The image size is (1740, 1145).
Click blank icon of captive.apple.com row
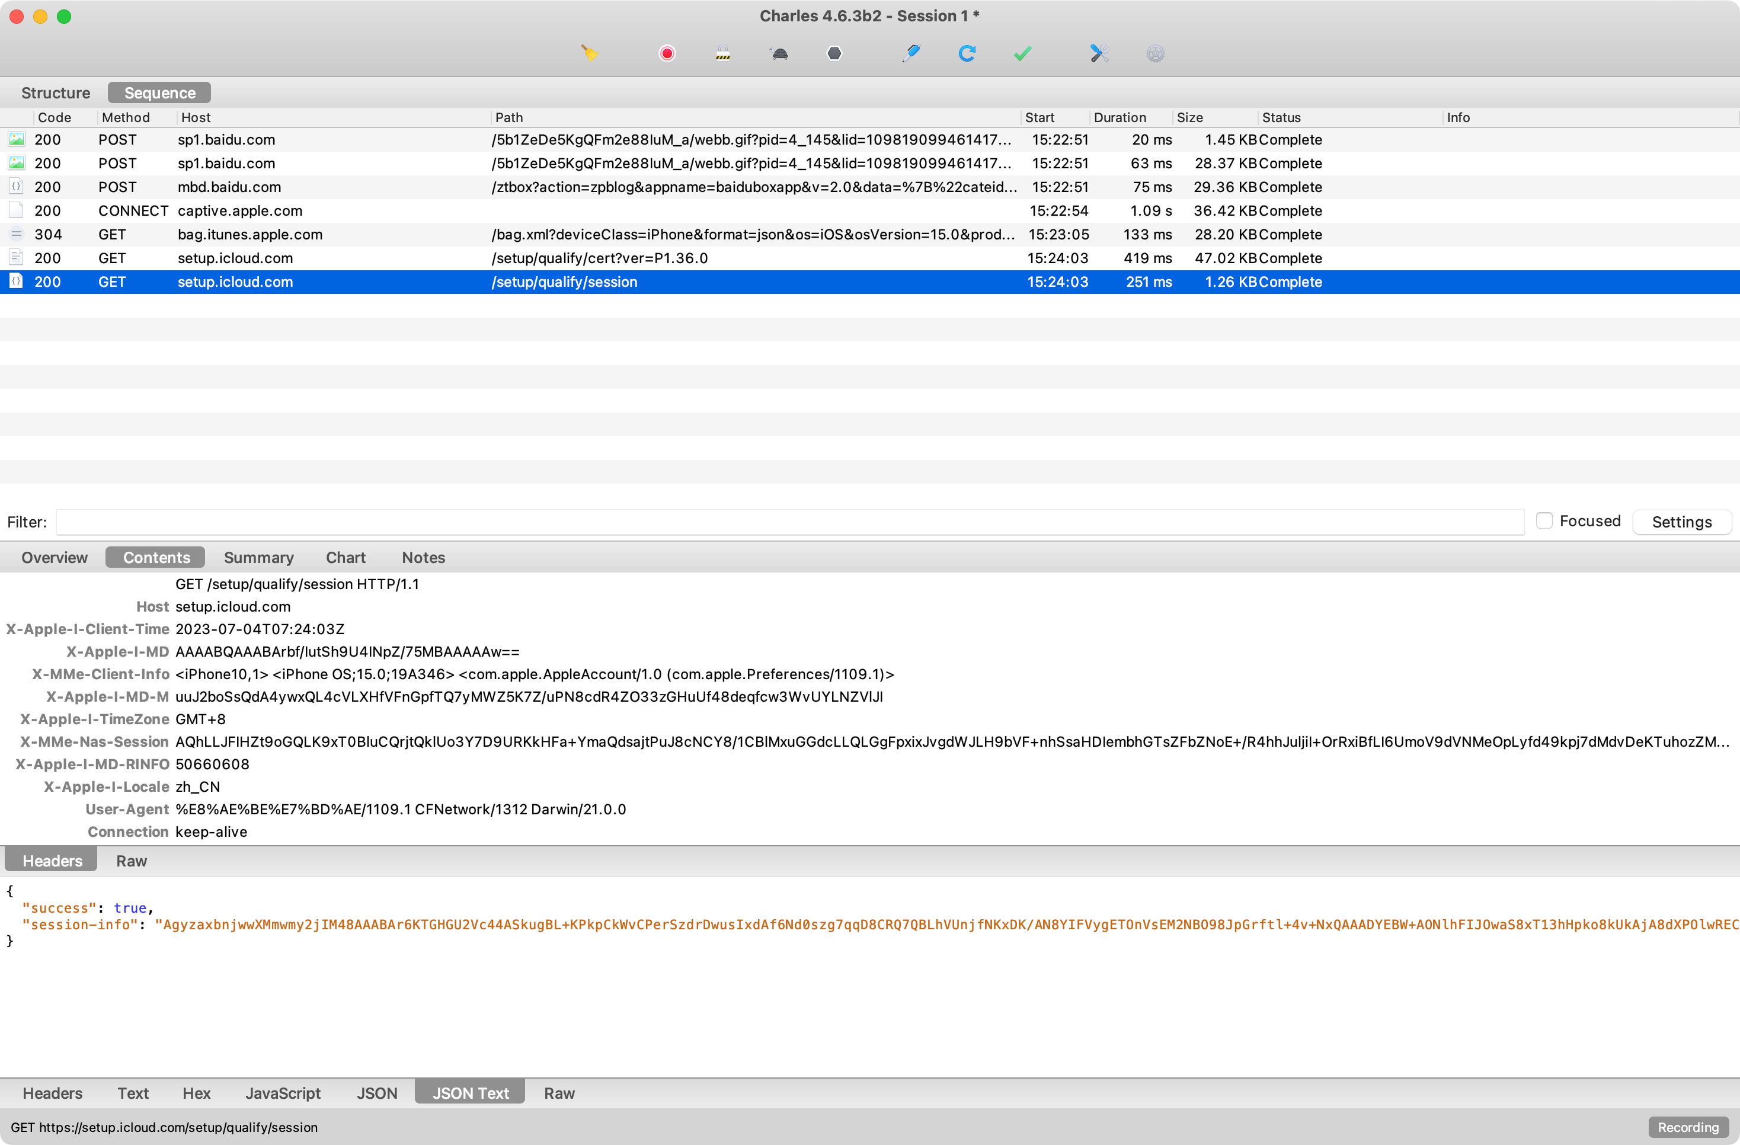pyautogui.click(x=16, y=210)
